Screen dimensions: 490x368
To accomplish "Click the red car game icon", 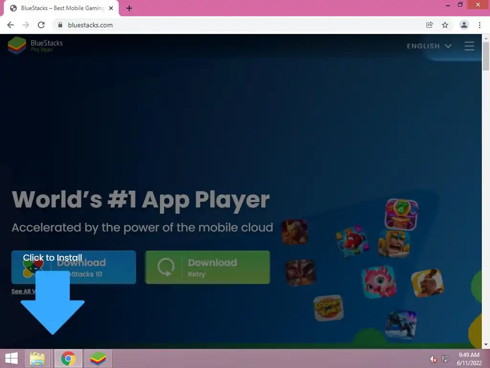I will pos(352,241).
